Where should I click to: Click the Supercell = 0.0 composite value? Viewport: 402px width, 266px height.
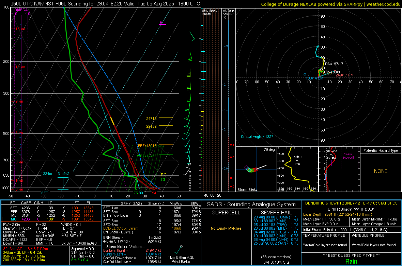point(82,249)
